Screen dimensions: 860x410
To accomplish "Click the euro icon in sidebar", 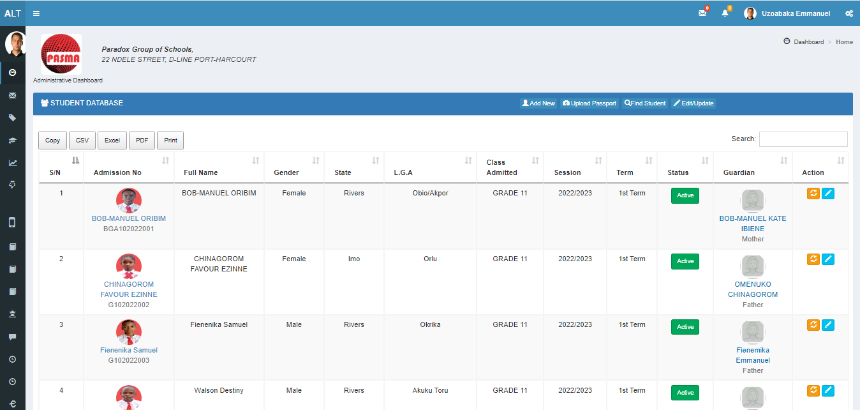I will (x=12, y=403).
